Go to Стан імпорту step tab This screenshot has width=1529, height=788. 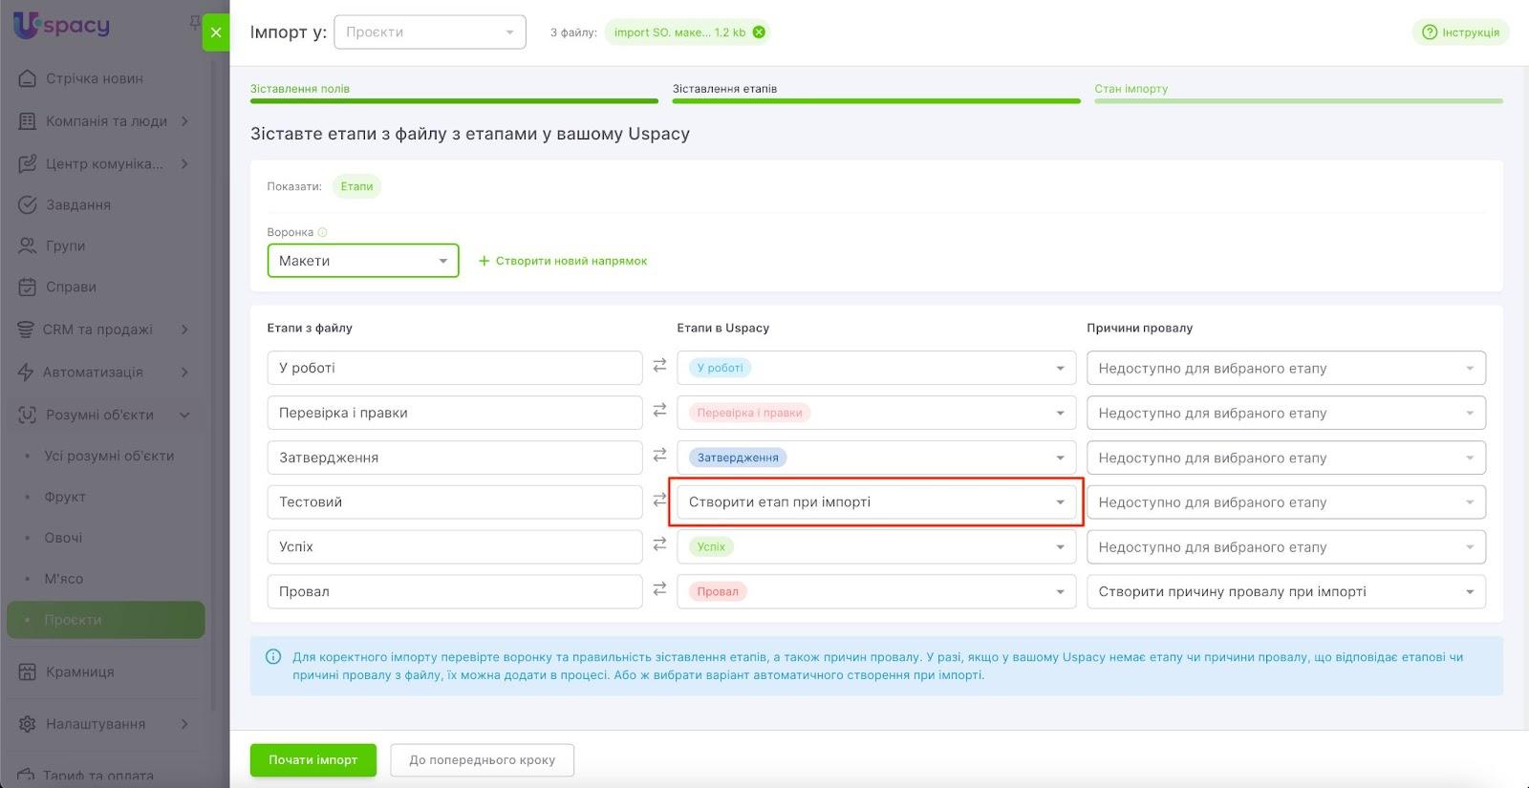pos(1131,89)
